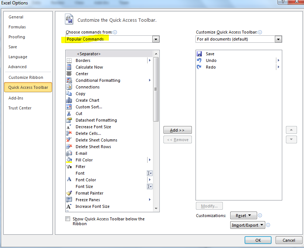Image resolution: width=304 pixels, height=248 pixels.
Task: Open the Customize Ribbon category
Action: point(26,77)
